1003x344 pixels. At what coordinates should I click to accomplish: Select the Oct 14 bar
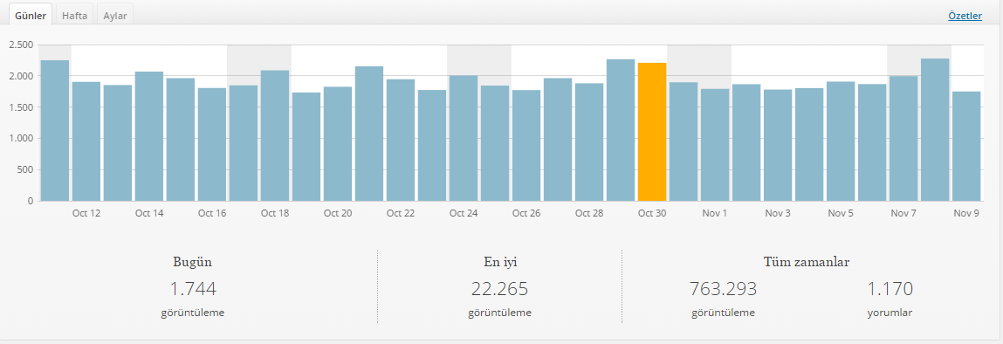pos(149,136)
